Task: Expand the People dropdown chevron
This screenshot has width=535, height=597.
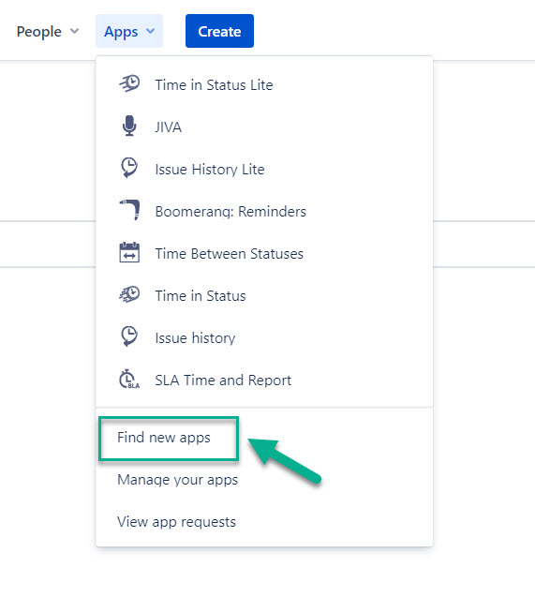Action: [x=75, y=31]
